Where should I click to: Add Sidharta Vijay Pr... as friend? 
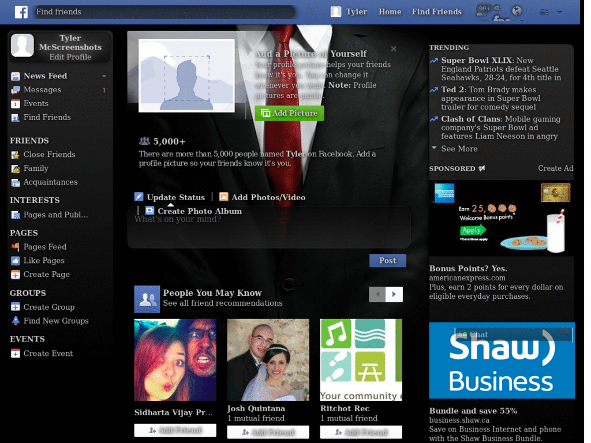coord(175,430)
